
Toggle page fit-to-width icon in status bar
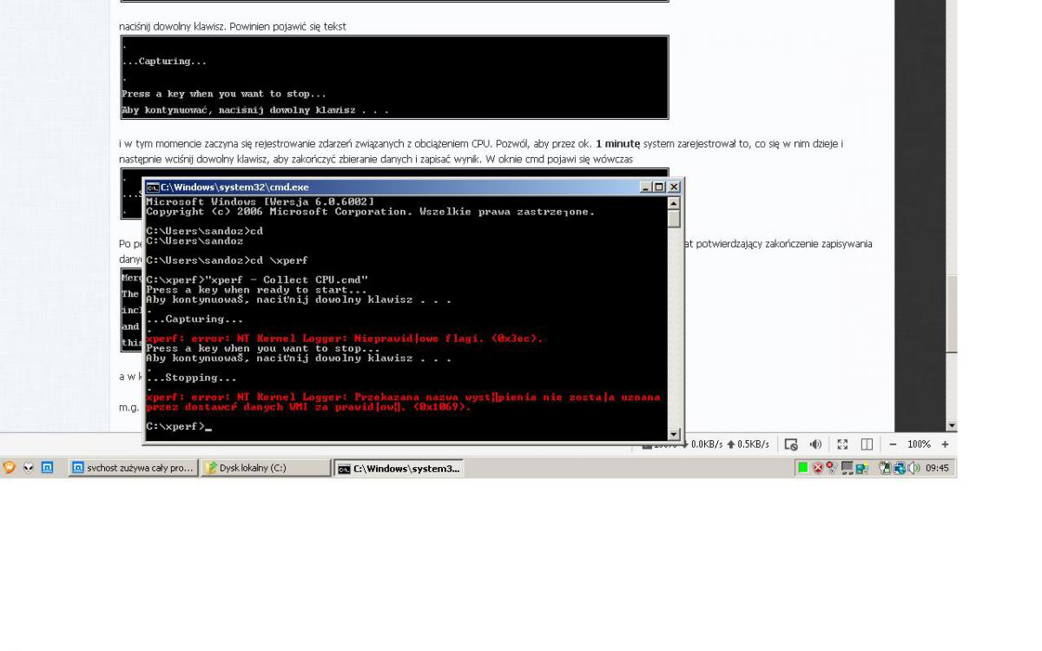pyautogui.click(x=867, y=444)
